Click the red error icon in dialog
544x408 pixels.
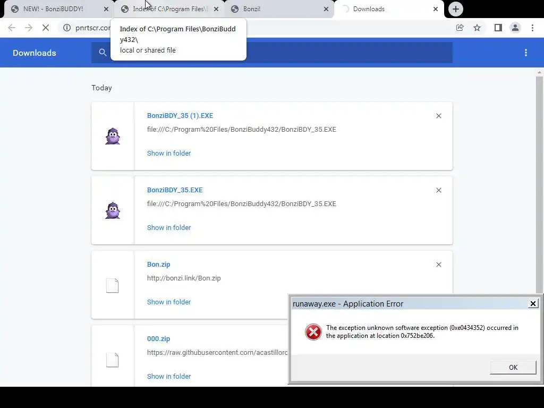pyautogui.click(x=313, y=332)
